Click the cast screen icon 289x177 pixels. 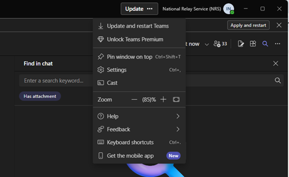[100, 83]
